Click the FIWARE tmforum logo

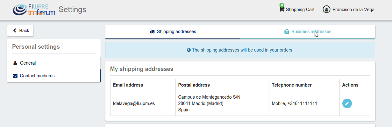click(x=34, y=10)
